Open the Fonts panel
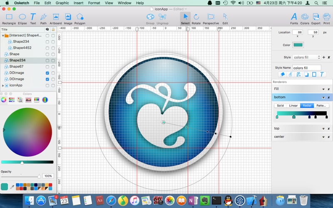Viewport: 333px width, 208px height. pos(294,19)
